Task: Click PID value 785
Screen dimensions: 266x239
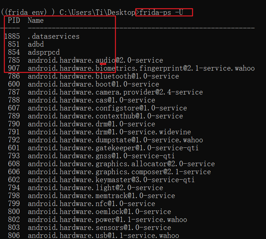Action: coord(14,60)
